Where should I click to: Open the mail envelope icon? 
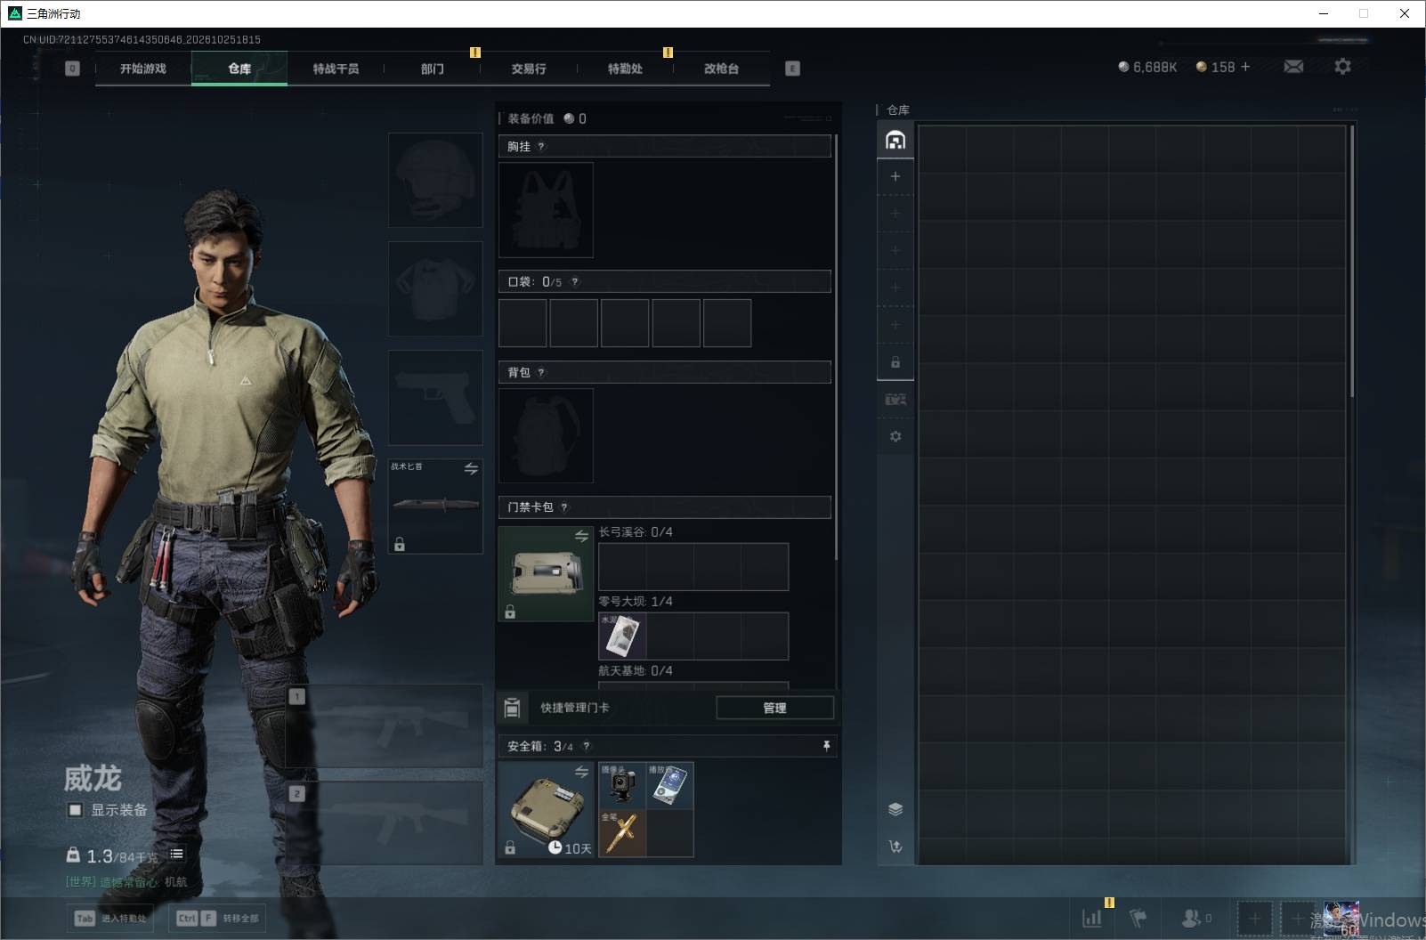pyautogui.click(x=1293, y=67)
